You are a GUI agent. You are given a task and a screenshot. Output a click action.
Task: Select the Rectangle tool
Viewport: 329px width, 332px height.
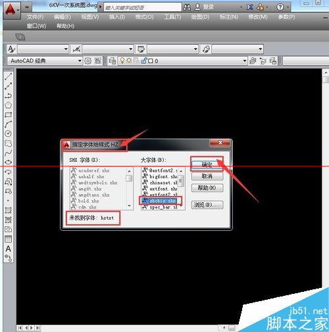pos(8,114)
